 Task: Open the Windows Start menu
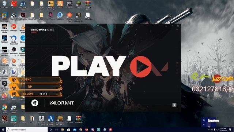coord(3,129)
